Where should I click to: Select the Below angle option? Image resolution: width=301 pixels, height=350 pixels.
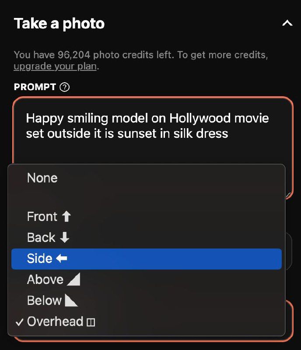coord(44,301)
